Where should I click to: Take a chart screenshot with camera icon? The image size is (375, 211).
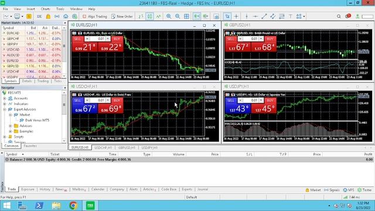(216, 16)
